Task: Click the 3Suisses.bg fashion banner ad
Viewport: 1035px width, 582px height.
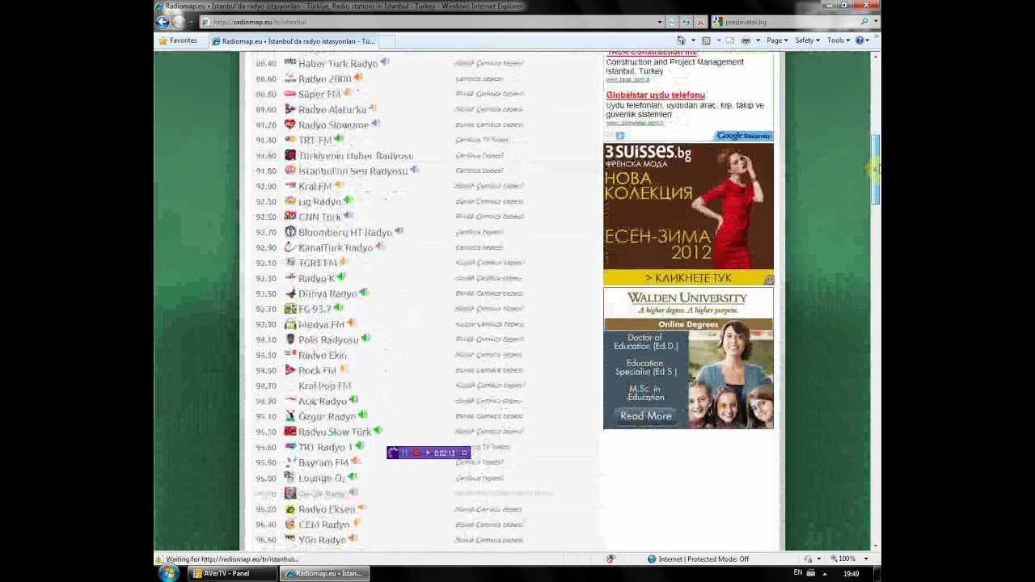Action: click(x=688, y=214)
